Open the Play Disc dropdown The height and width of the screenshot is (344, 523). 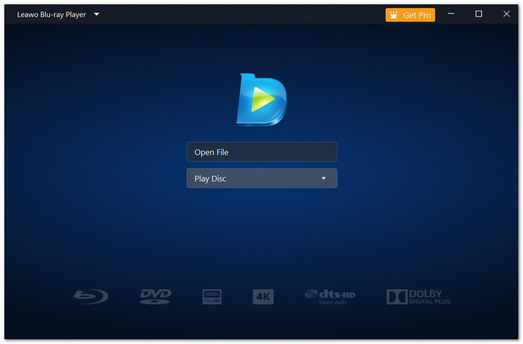[255, 178]
